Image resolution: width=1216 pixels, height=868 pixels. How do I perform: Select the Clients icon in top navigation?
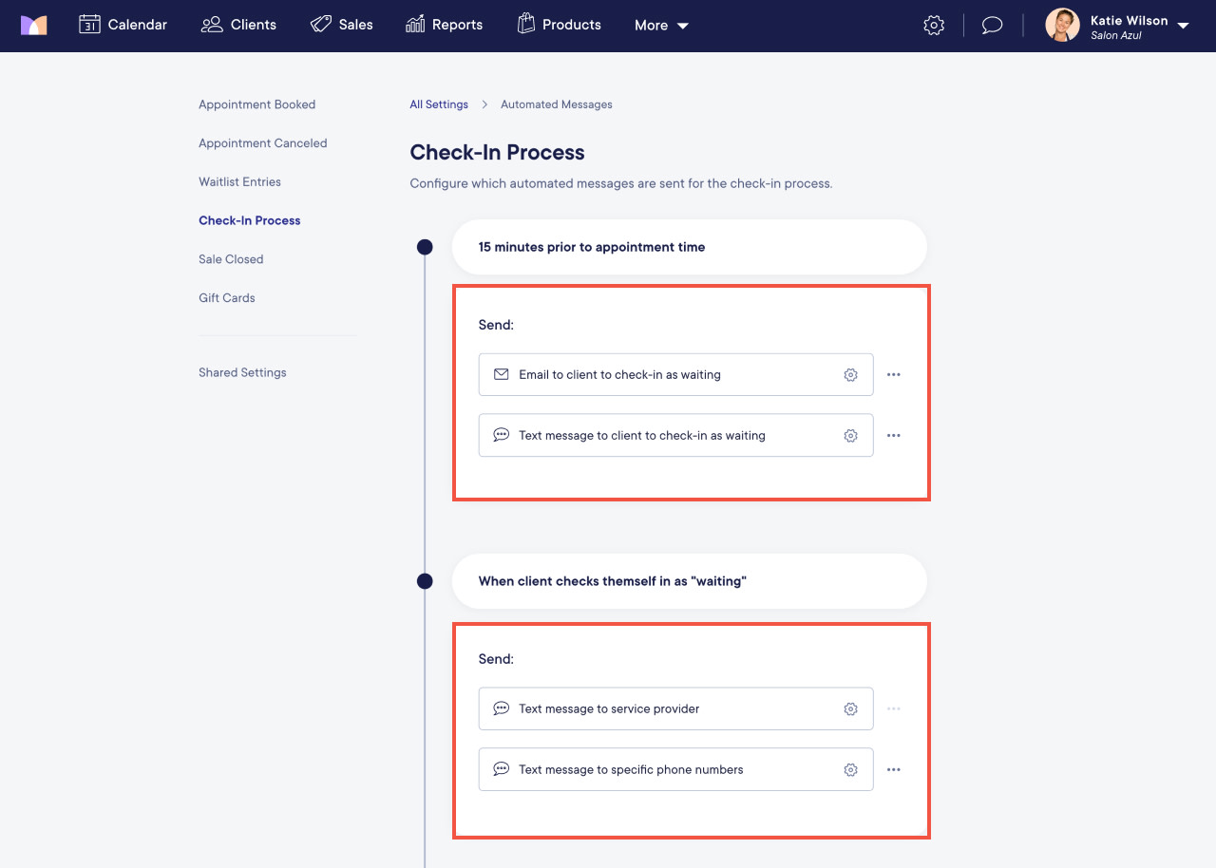(x=238, y=25)
